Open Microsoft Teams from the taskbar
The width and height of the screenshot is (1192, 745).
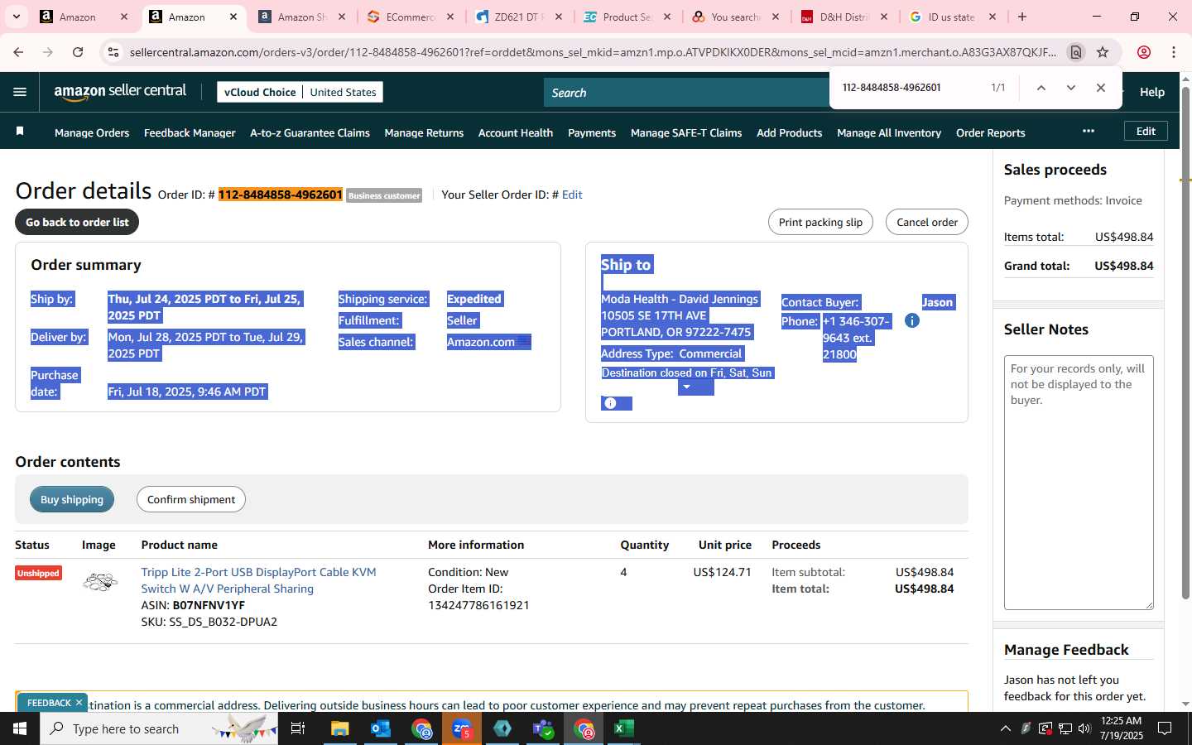click(x=543, y=728)
